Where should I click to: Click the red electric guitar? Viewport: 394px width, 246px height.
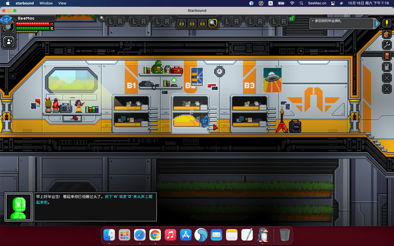282,121
